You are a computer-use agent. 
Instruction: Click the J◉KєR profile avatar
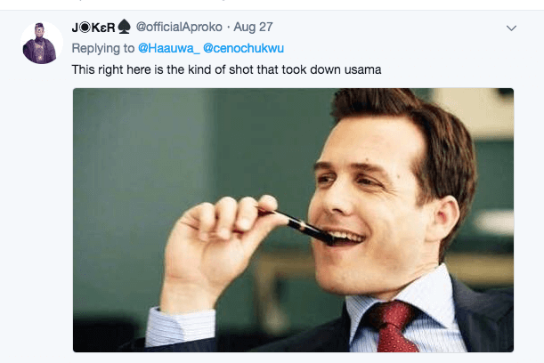coord(42,43)
